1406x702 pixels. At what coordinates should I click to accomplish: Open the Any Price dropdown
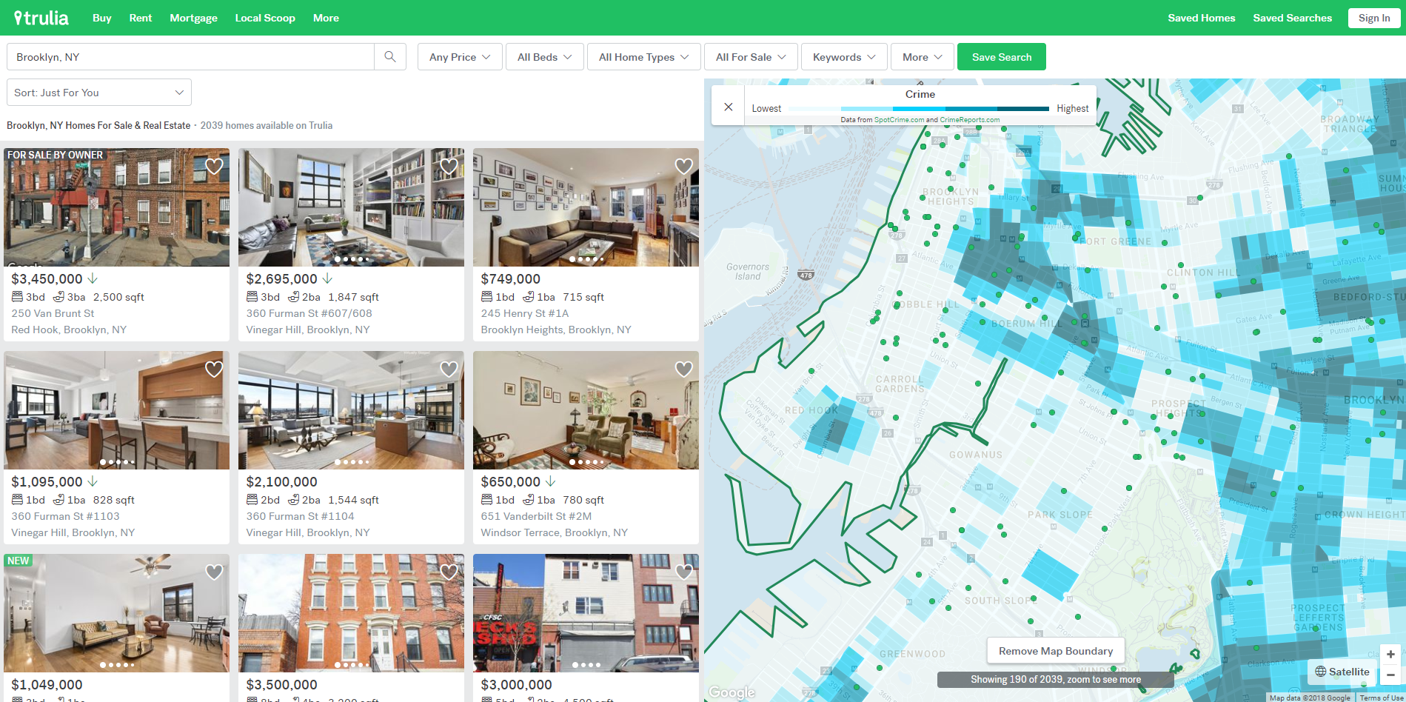(460, 57)
